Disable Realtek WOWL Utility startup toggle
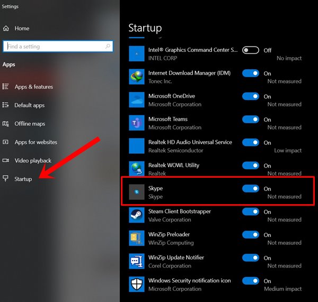Viewport: 318px width, 302px height. pyautogui.click(x=251, y=166)
